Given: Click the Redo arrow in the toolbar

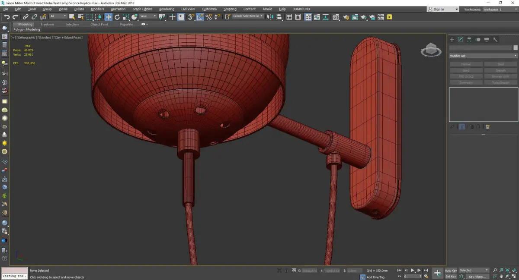Looking at the screenshot, I should click(16, 17).
